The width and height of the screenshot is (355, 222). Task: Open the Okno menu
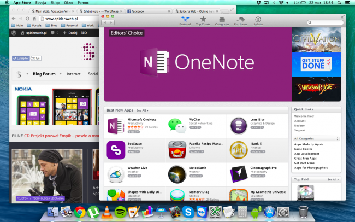click(x=69, y=3)
